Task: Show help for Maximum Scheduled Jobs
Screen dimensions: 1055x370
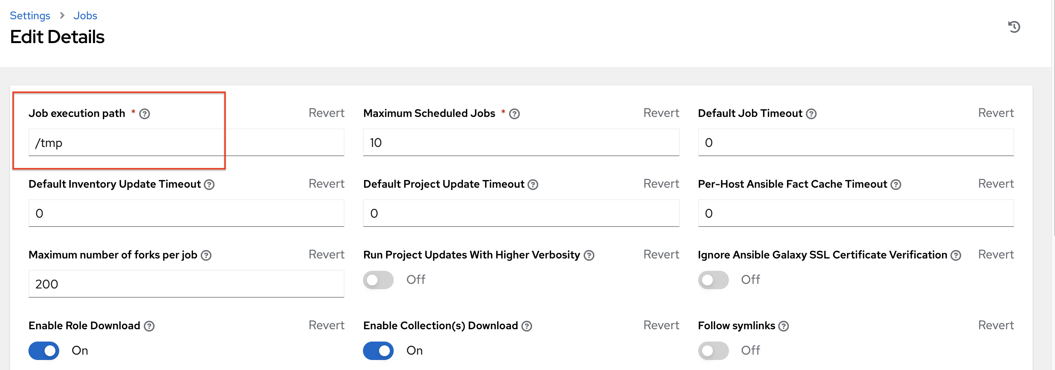Action: (x=514, y=114)
